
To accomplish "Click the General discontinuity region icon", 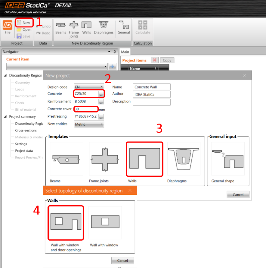I will (124, 28).
